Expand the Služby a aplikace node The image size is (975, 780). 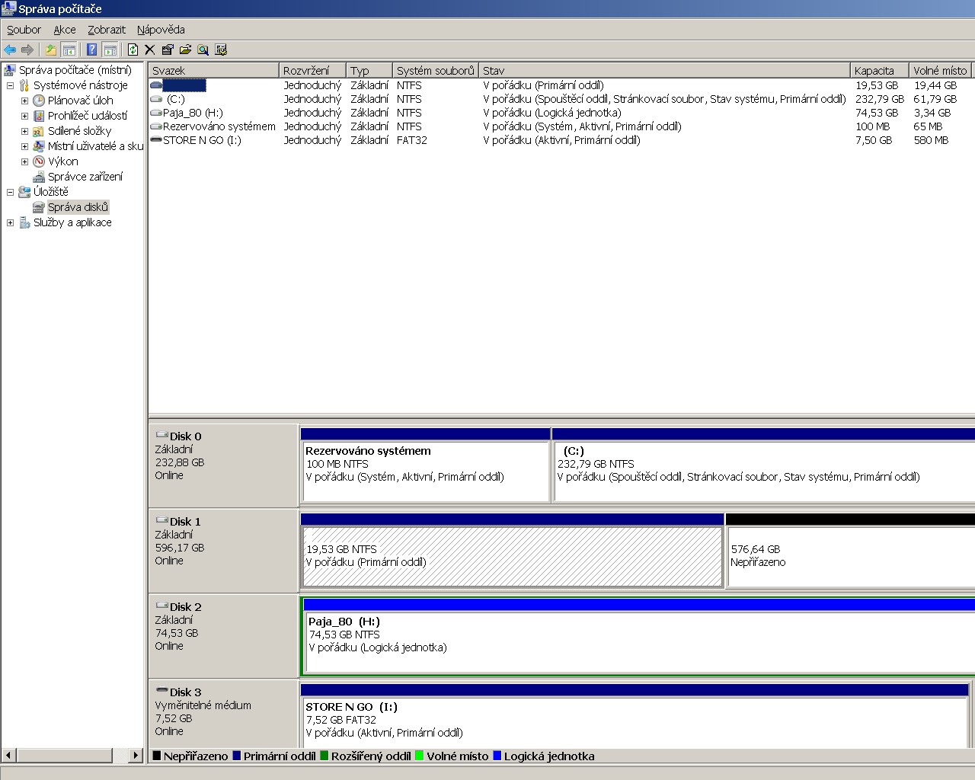(x=10, y=222)
